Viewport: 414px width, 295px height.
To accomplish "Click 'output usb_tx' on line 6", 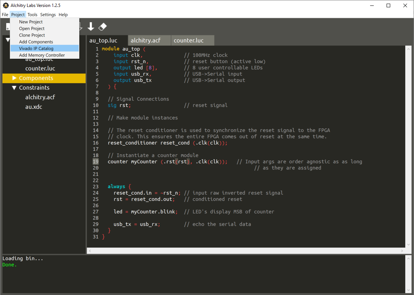I will tap(132, 80).
